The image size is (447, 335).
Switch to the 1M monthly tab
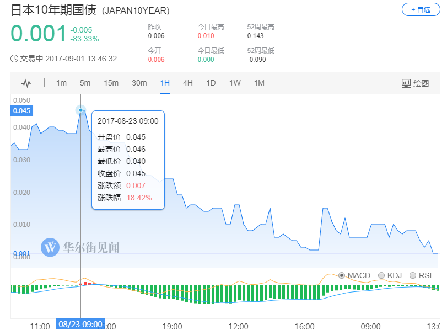[x=259, y=83]
